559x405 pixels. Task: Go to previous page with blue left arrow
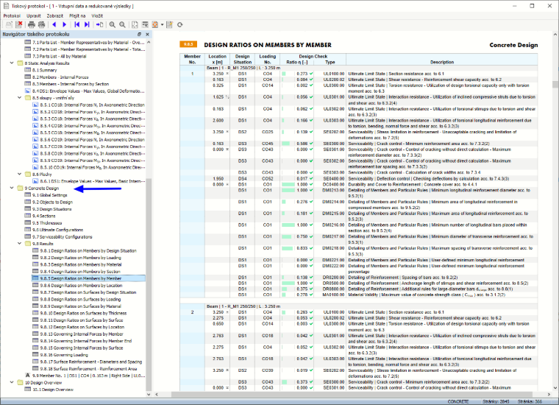coord(54,24)
